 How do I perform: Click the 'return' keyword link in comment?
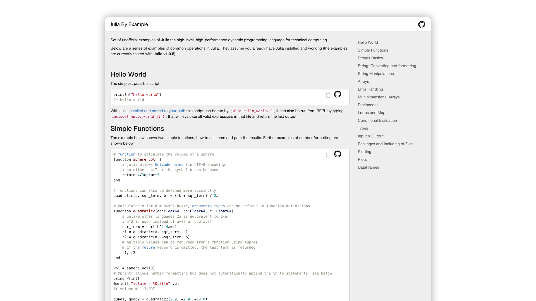[x=148, y=247]
